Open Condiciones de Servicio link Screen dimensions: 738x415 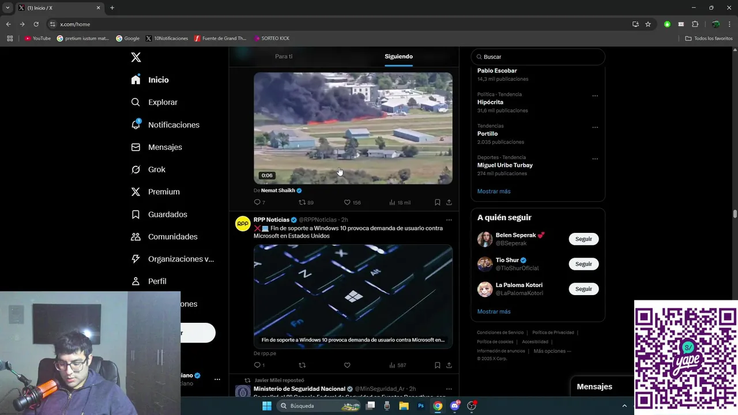click(500, 333)
